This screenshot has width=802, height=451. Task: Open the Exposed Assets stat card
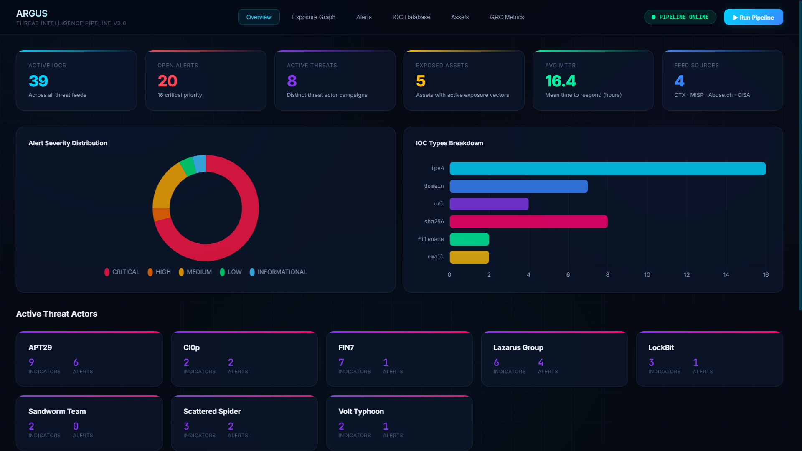pos(464,80)
